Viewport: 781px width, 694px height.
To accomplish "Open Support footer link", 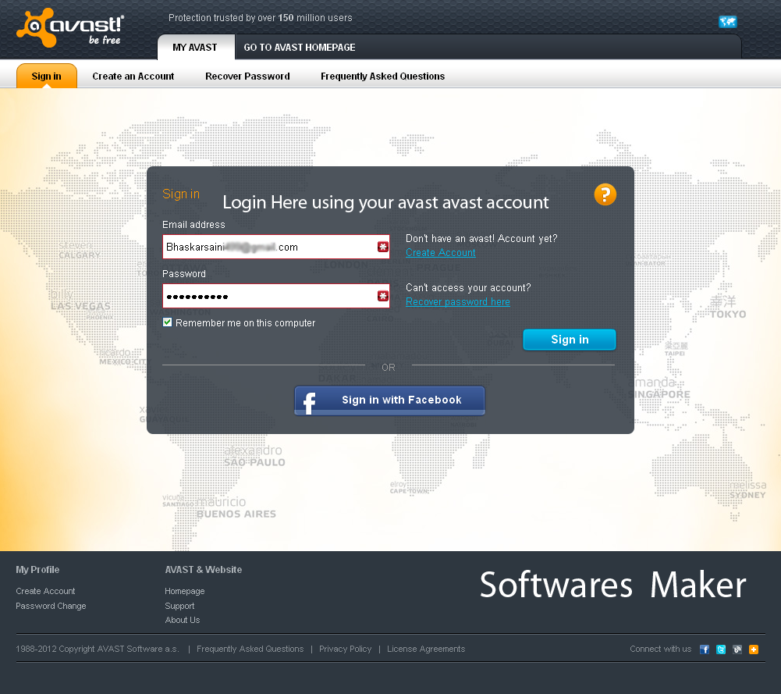I will click(x=179, y=606).
